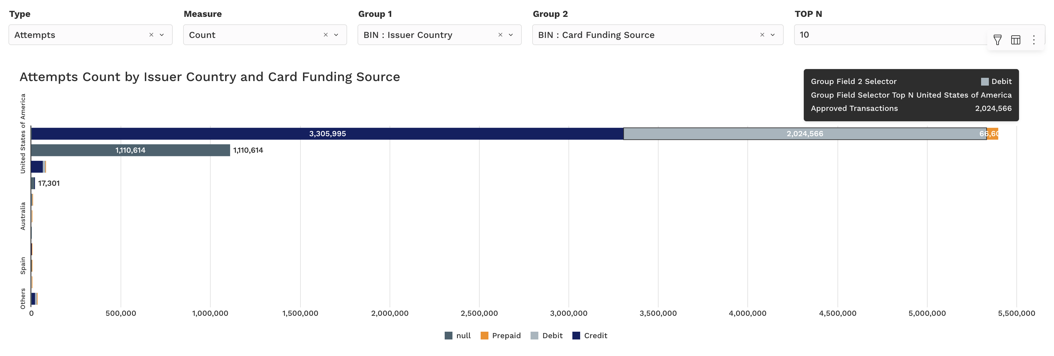Screen dimensions: 1054x356
Task: Toggle the Credit legend entry
Action: [590, 336]
